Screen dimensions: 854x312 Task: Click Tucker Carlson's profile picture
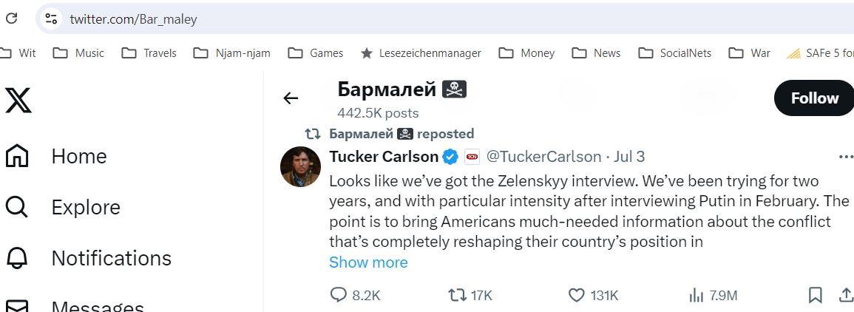[x=301, y=166]
